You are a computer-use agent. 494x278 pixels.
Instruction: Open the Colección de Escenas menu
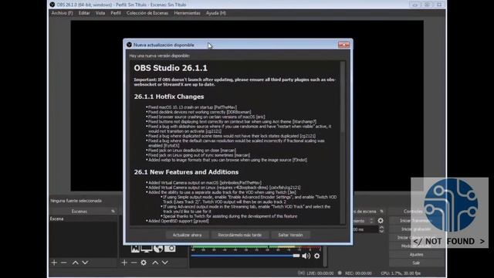tap(147, 13)
